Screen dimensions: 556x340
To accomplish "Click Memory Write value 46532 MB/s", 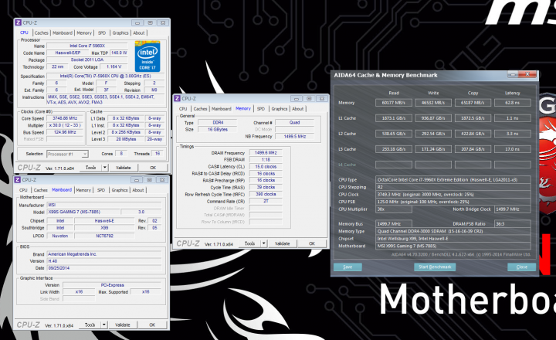I will 433,103.
